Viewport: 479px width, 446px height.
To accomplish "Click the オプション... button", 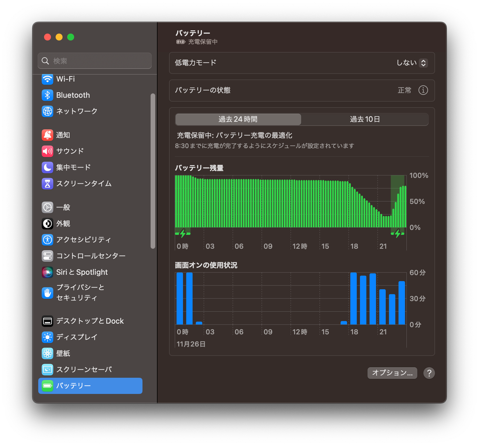I will (392, 373).
